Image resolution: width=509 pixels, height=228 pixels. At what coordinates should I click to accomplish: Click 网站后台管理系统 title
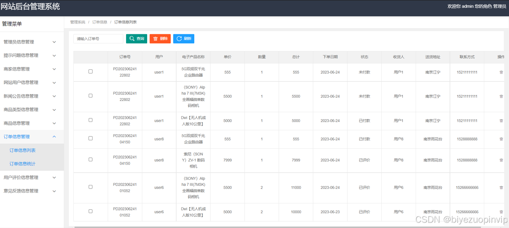(x=30, y=6)
